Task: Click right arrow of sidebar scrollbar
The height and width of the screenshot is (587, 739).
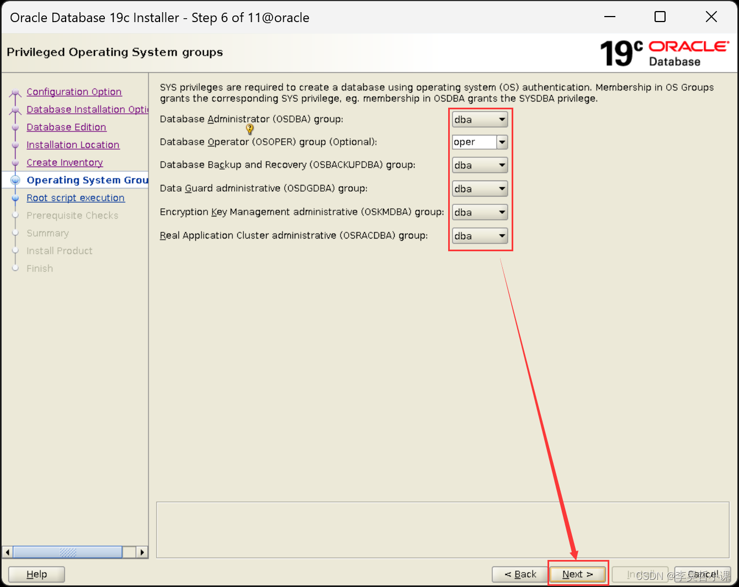Action: point(142,552)
